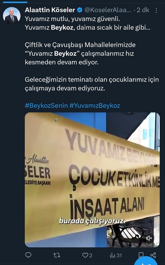Image resolution: width=165 pixels, height=265 pixels.
Task: Click the blue verified badge
Action: pyautogui.click(x=80, y=10)
